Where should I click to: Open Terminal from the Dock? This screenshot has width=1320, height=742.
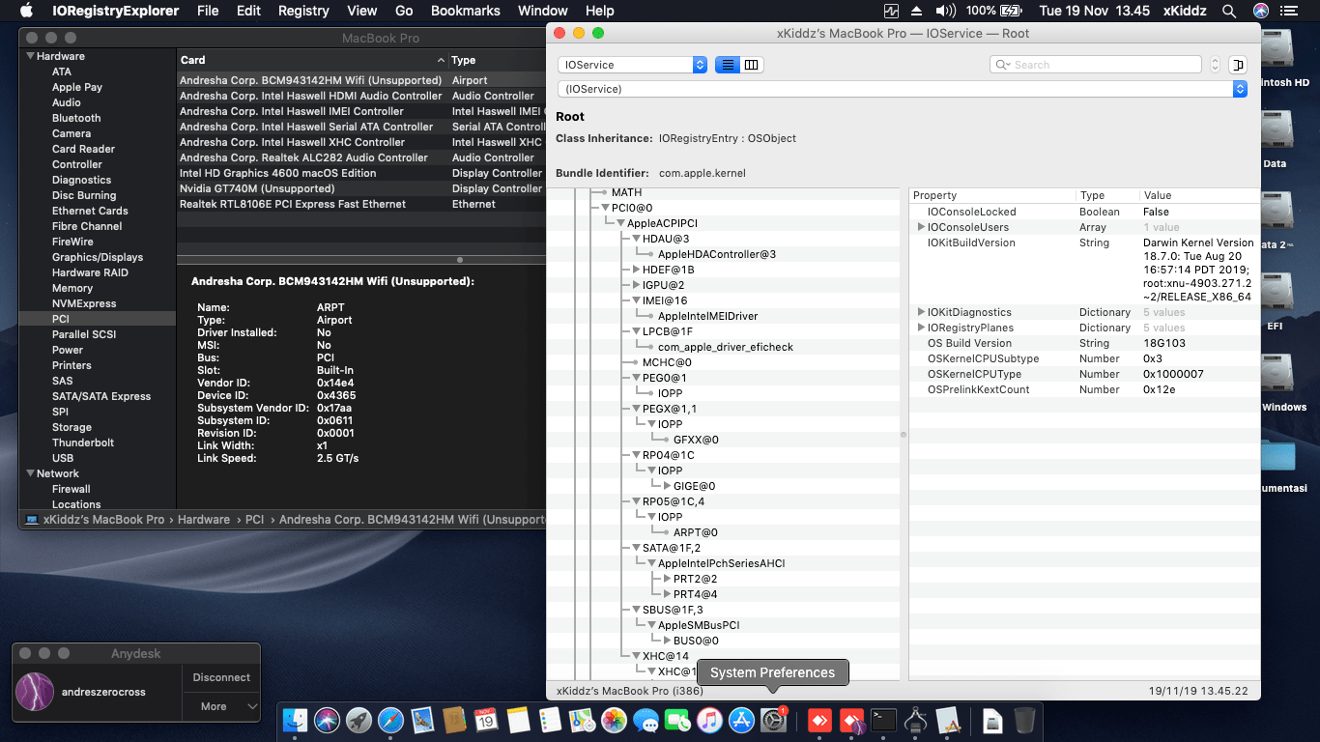(x=882, y=720)
